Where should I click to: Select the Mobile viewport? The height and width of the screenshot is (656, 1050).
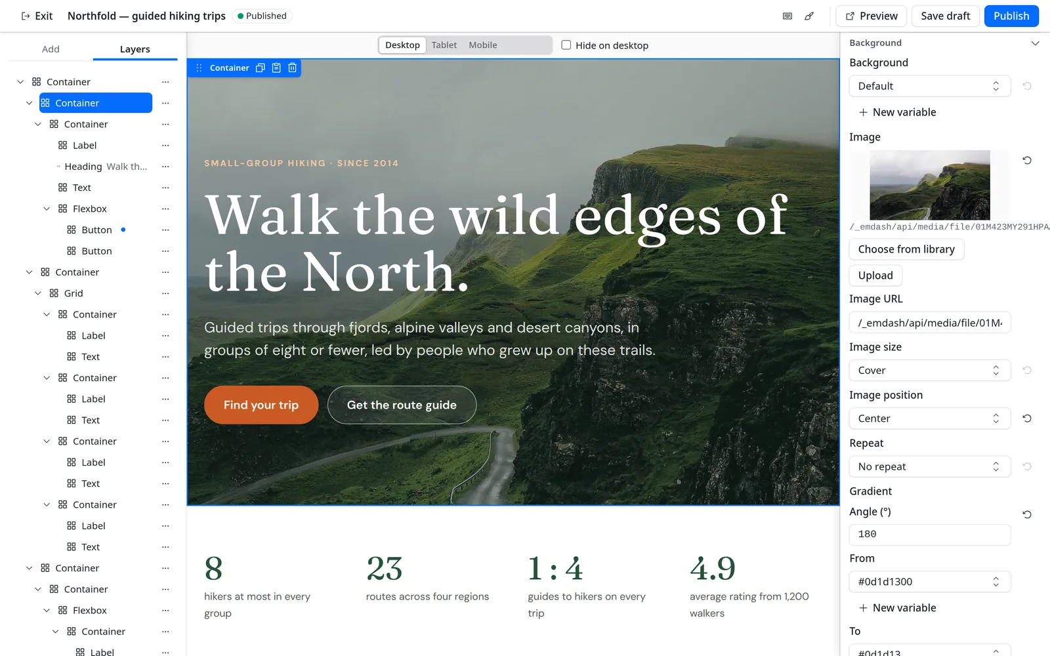483,45
